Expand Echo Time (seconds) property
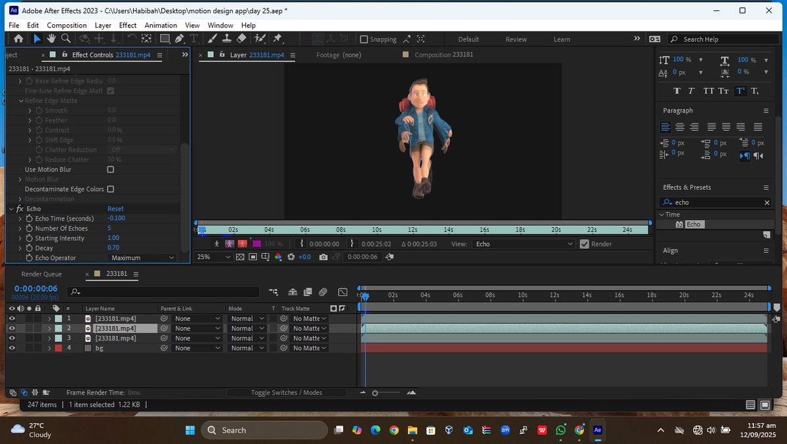Viewport: 787px width, 444px height. point(20,219)
